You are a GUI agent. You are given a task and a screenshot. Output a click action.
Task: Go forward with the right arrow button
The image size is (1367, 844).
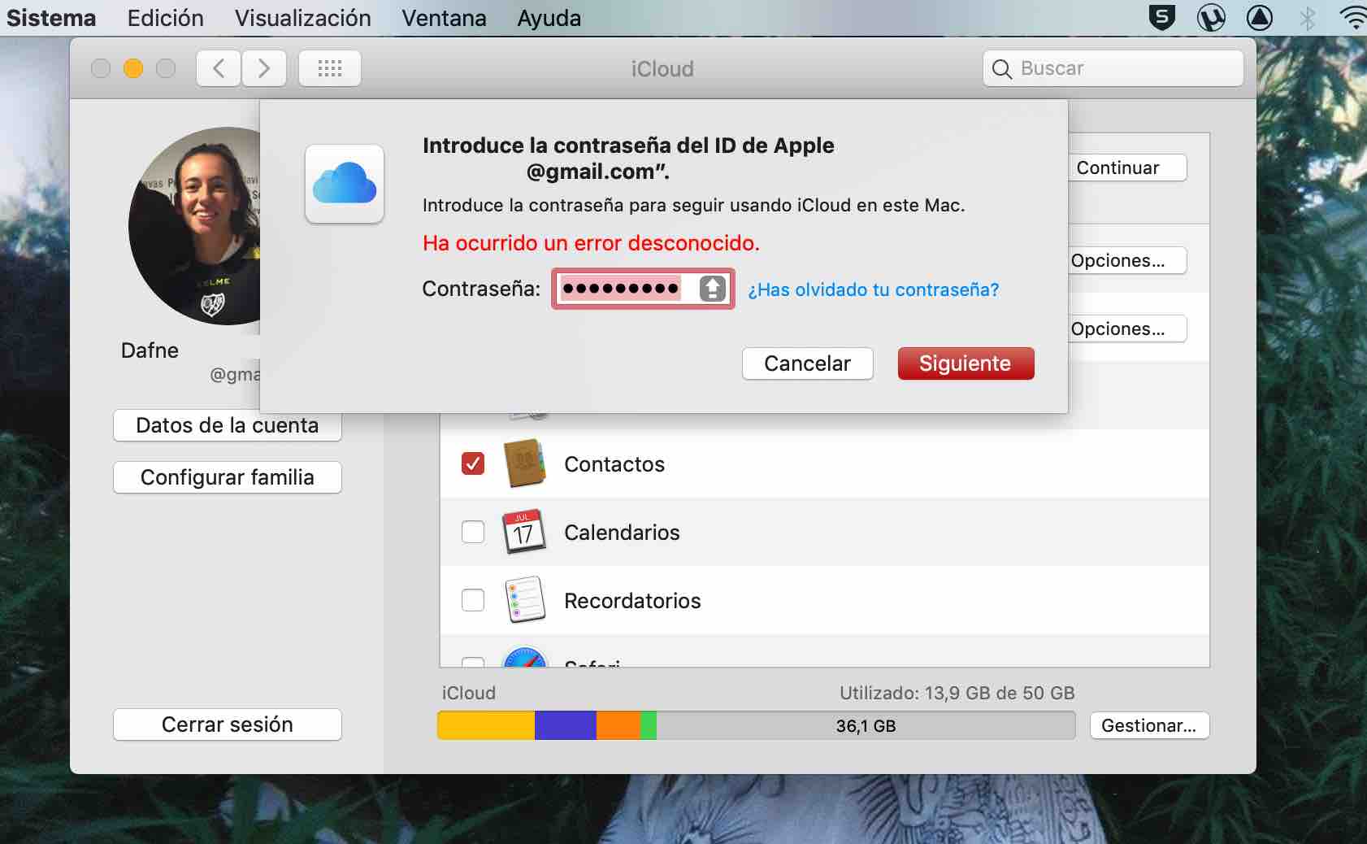(x=263, y=68)
